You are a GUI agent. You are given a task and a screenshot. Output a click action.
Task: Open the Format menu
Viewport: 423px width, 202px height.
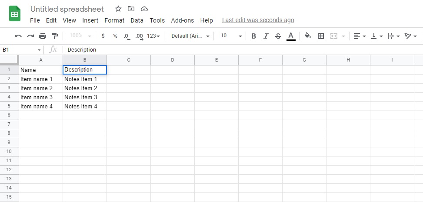click(114, 20)
